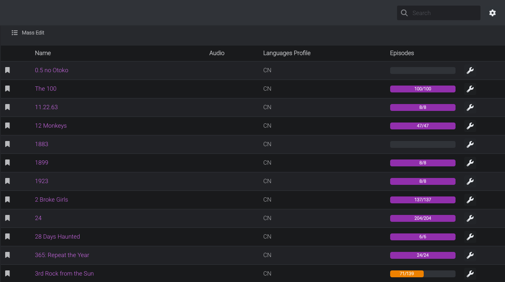
Task: Open the 1883 series link
Action: [41, 144]
